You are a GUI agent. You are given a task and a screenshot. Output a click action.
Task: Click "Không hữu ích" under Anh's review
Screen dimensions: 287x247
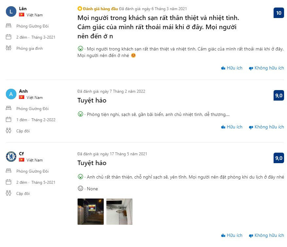click(x=266, y=127)
